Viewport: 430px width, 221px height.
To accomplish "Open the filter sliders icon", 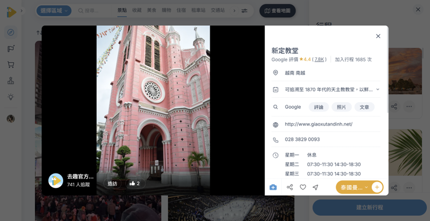I will click(x=245, y=11).
